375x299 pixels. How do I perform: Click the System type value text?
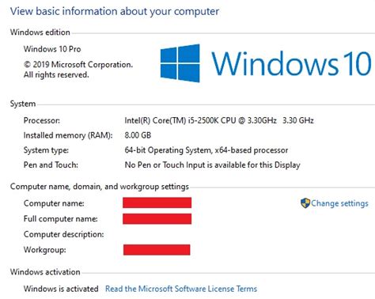tap(206, 150)
